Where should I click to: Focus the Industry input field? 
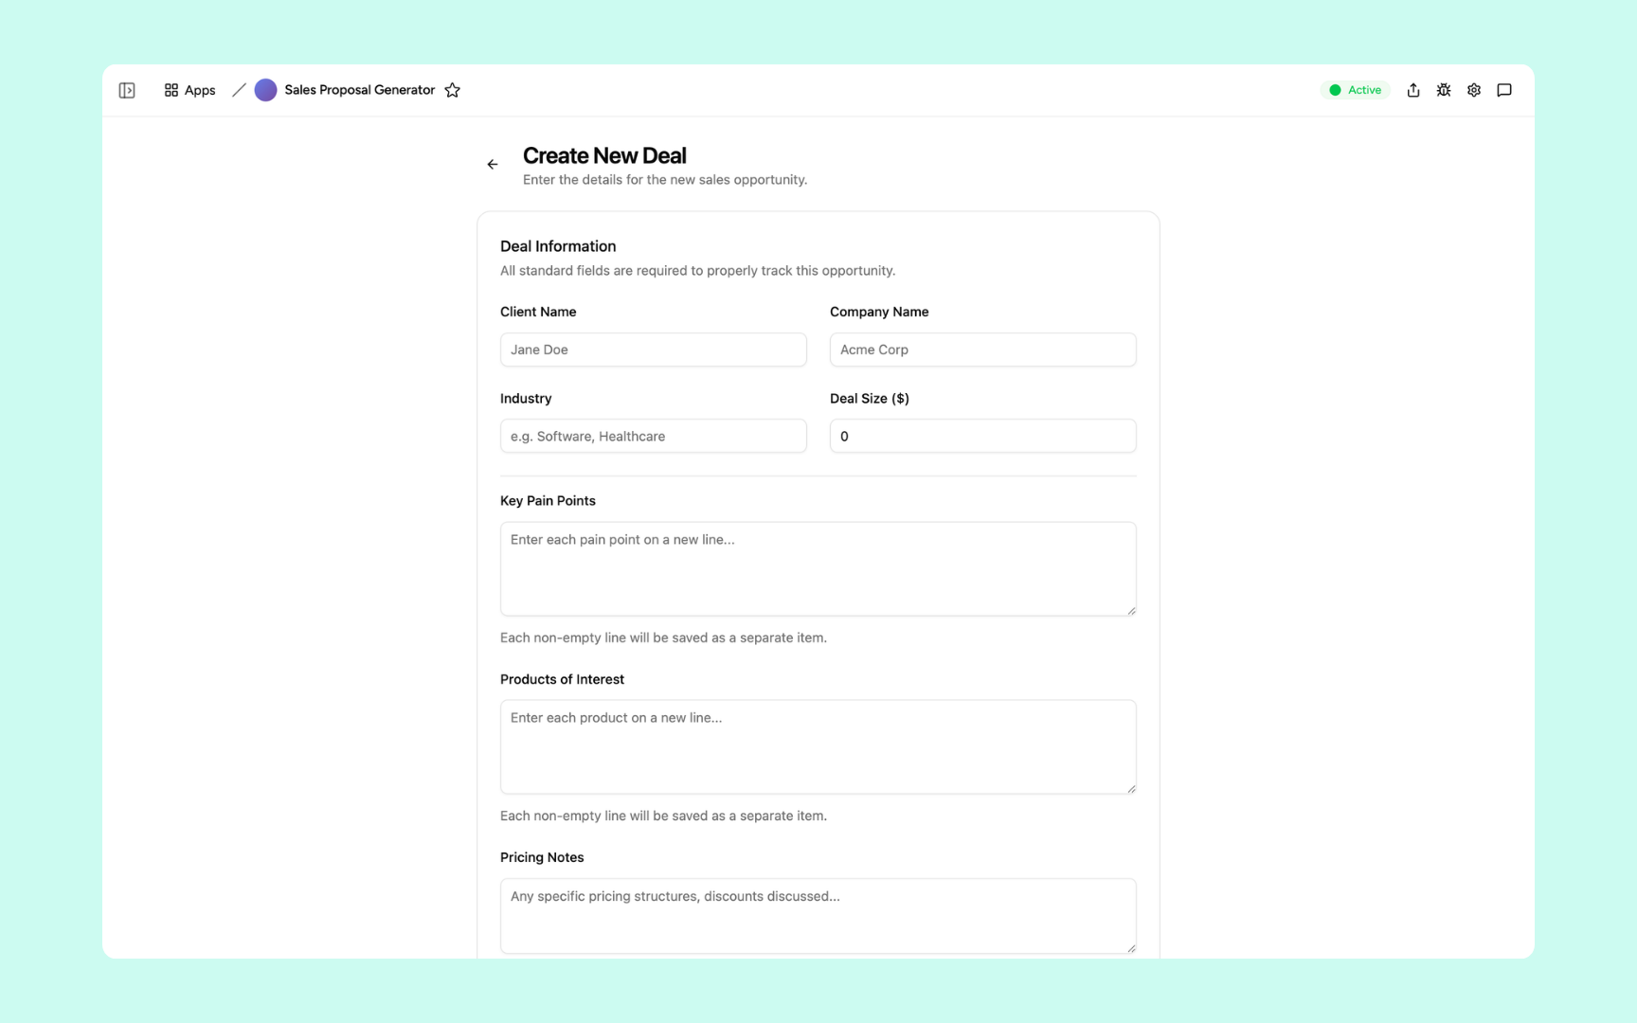(x=654, y=436)
